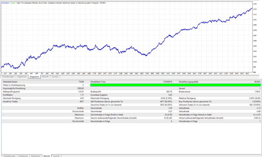Select the active Bericht tab under the report
The image size is (262, 157).
coord(47,156)
